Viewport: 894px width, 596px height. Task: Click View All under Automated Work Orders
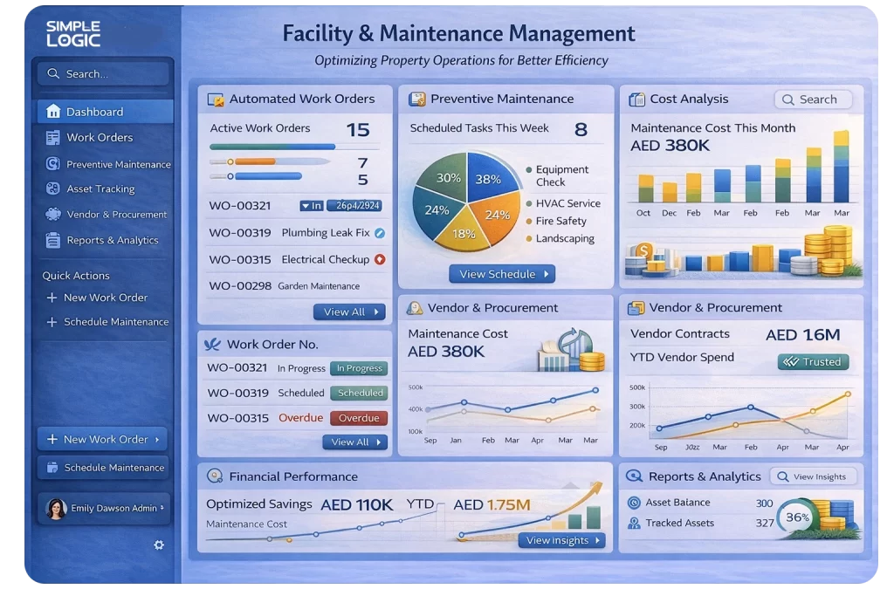pos(349,312)
